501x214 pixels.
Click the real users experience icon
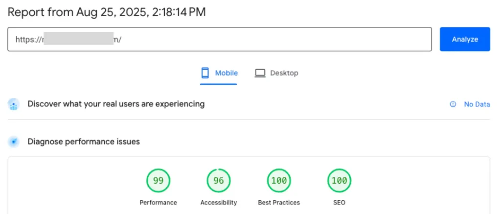pyautogui.click(x=14, y=105)
